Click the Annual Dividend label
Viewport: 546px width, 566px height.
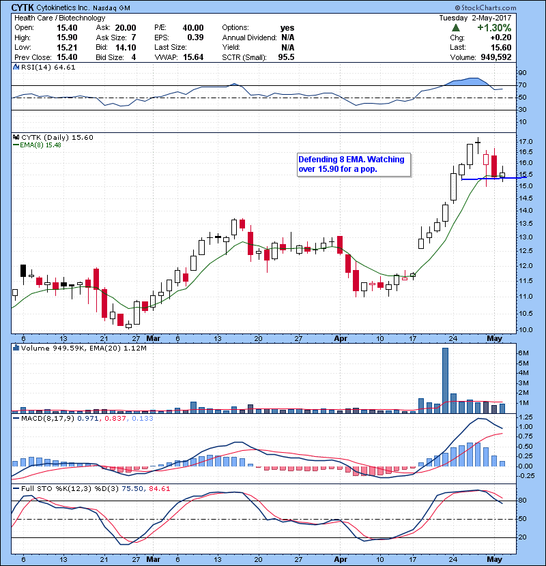(x=249, y=38)
